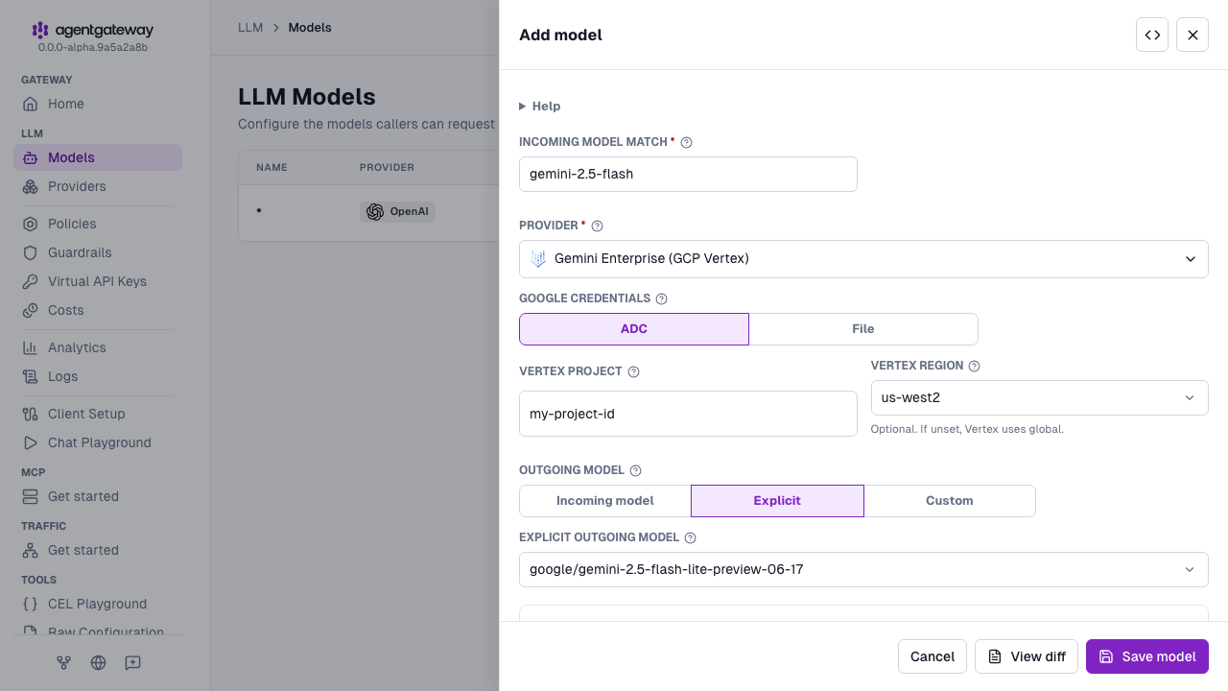
Task: Click the Virtual API Keys key icon
Action: coord(31,281)
